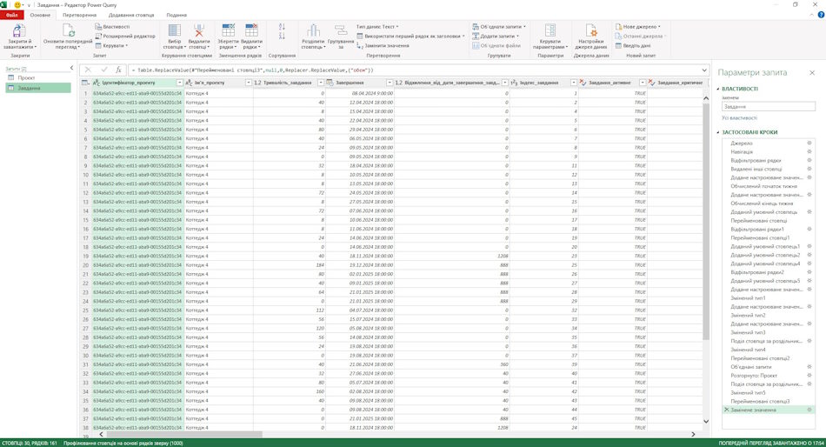The width and height of the screenshot is (826, 447).
Task: Open the Розширений редактор
Action: click(125, 36)
